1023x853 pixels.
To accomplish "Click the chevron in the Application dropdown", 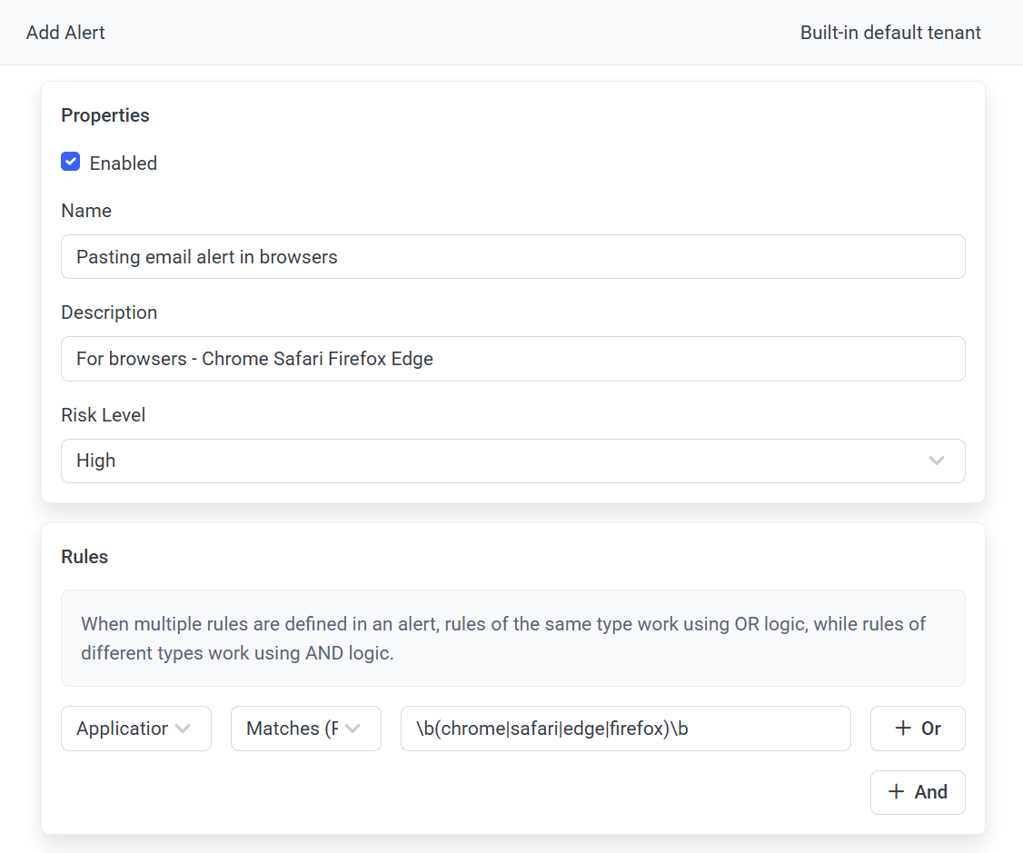I will click(183, 729).
